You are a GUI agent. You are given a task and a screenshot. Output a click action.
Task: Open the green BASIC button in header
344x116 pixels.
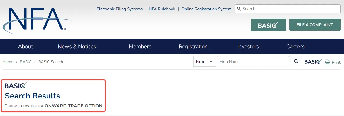(x=268, y=25)
